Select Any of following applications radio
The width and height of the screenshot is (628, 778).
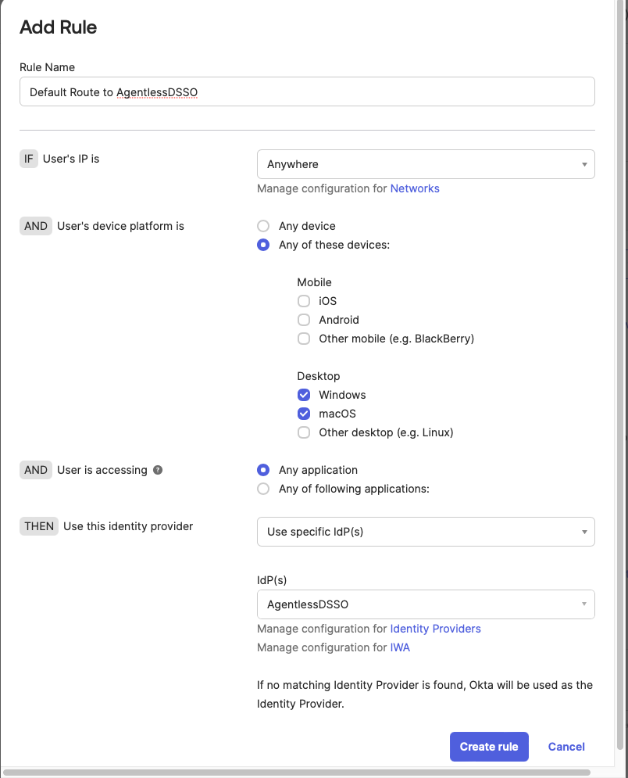pyautogui.click(x=263, y=489)
